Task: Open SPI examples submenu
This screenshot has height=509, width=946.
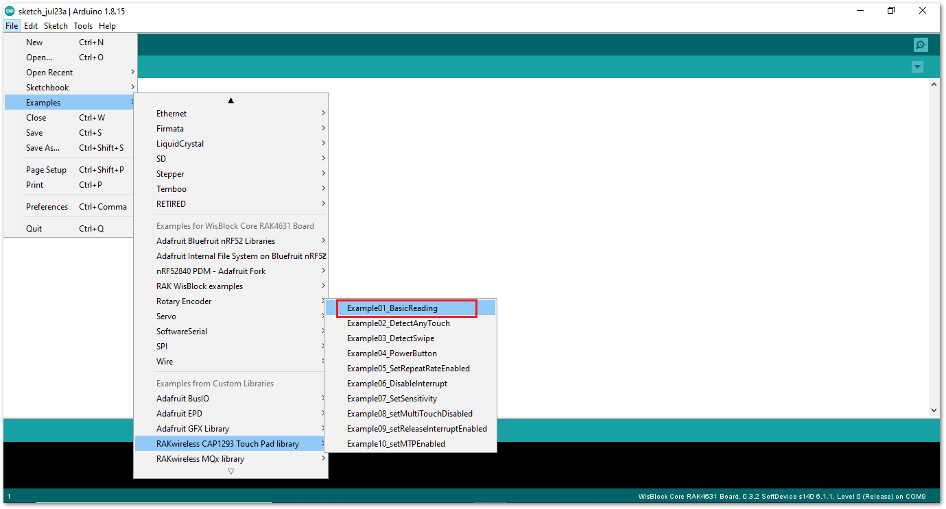Action: pyautogui.click(x=231, y=347)
